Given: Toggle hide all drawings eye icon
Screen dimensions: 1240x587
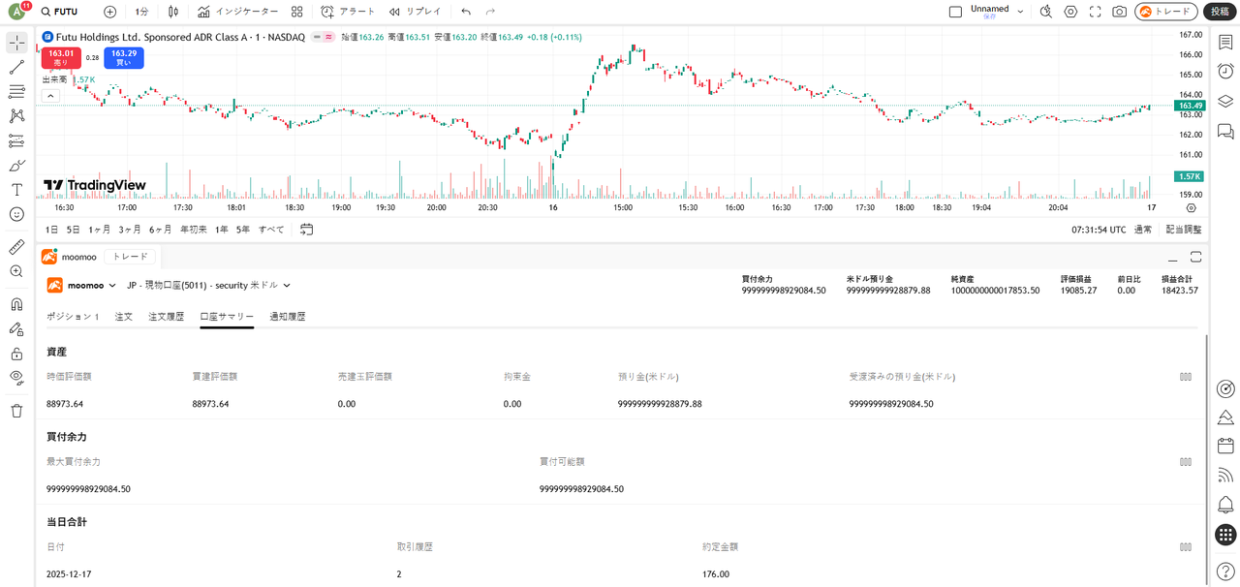Looking at the screenshot, I should pyautogui.click(x=16, y=377).
